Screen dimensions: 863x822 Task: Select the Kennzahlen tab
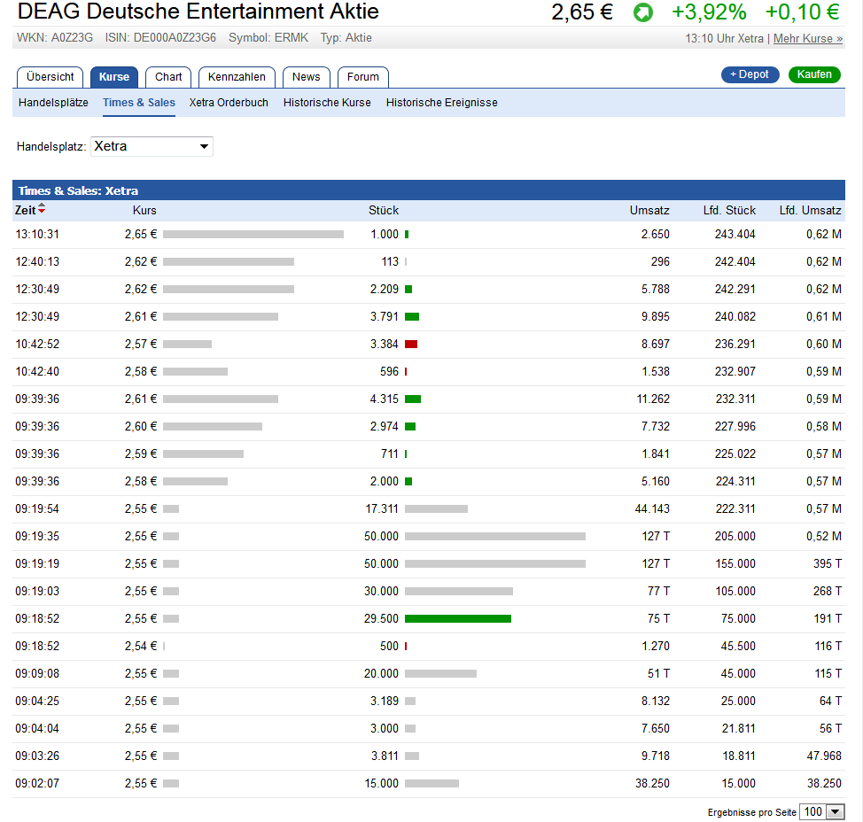tap(237, 77)
